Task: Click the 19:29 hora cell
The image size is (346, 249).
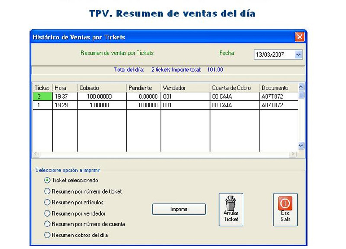Action: pos(65,105)
